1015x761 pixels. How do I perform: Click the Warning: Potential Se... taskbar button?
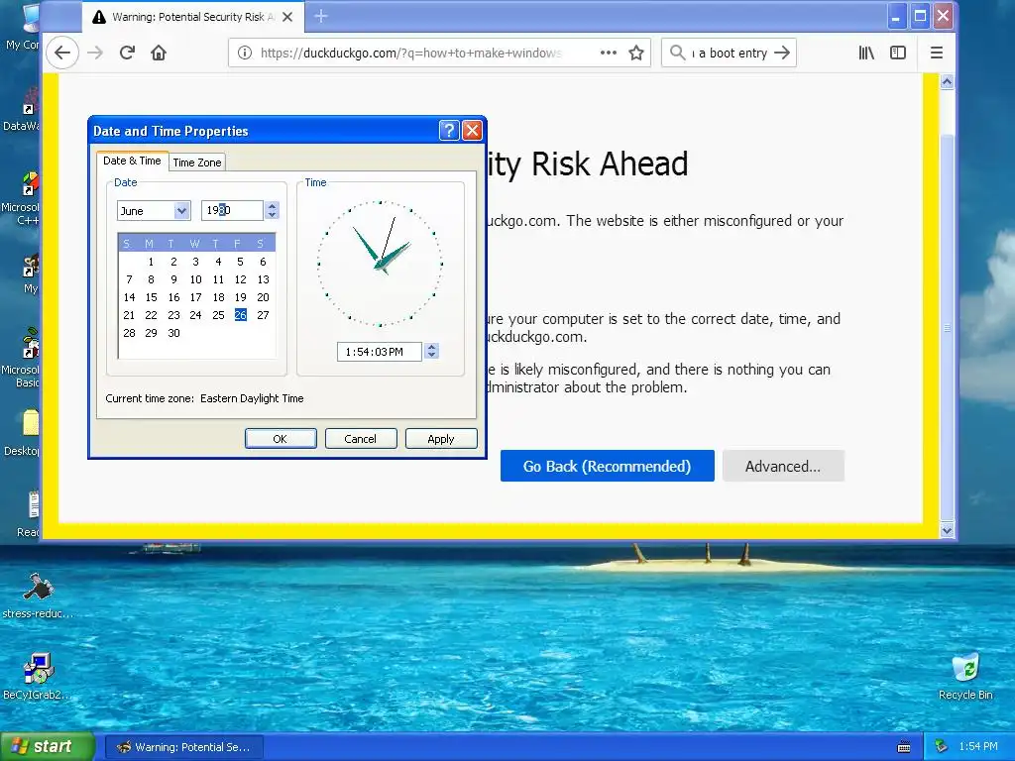pos(183,747)
